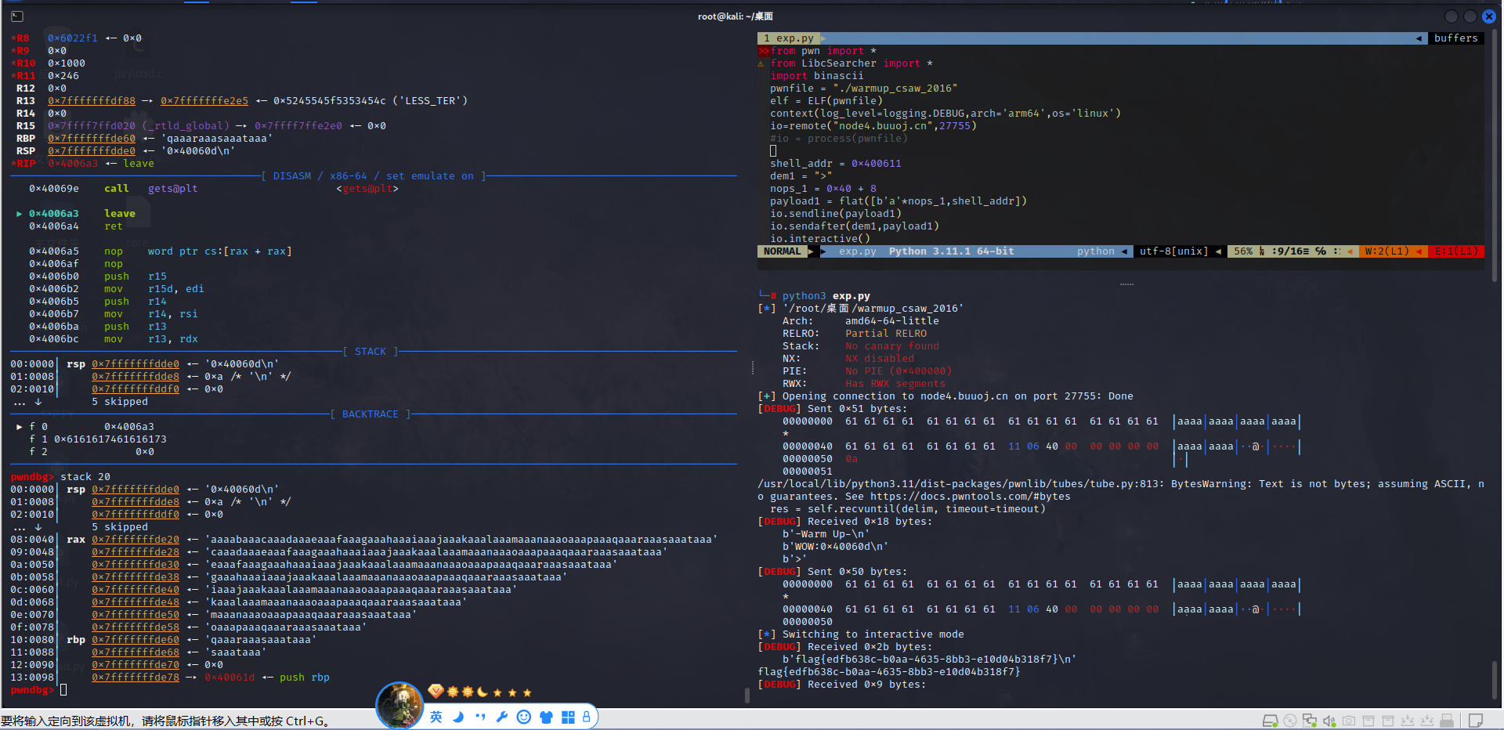Click the python3 exp.py command line
This screenshot has height=730, width=1504.
click(826, 296)
